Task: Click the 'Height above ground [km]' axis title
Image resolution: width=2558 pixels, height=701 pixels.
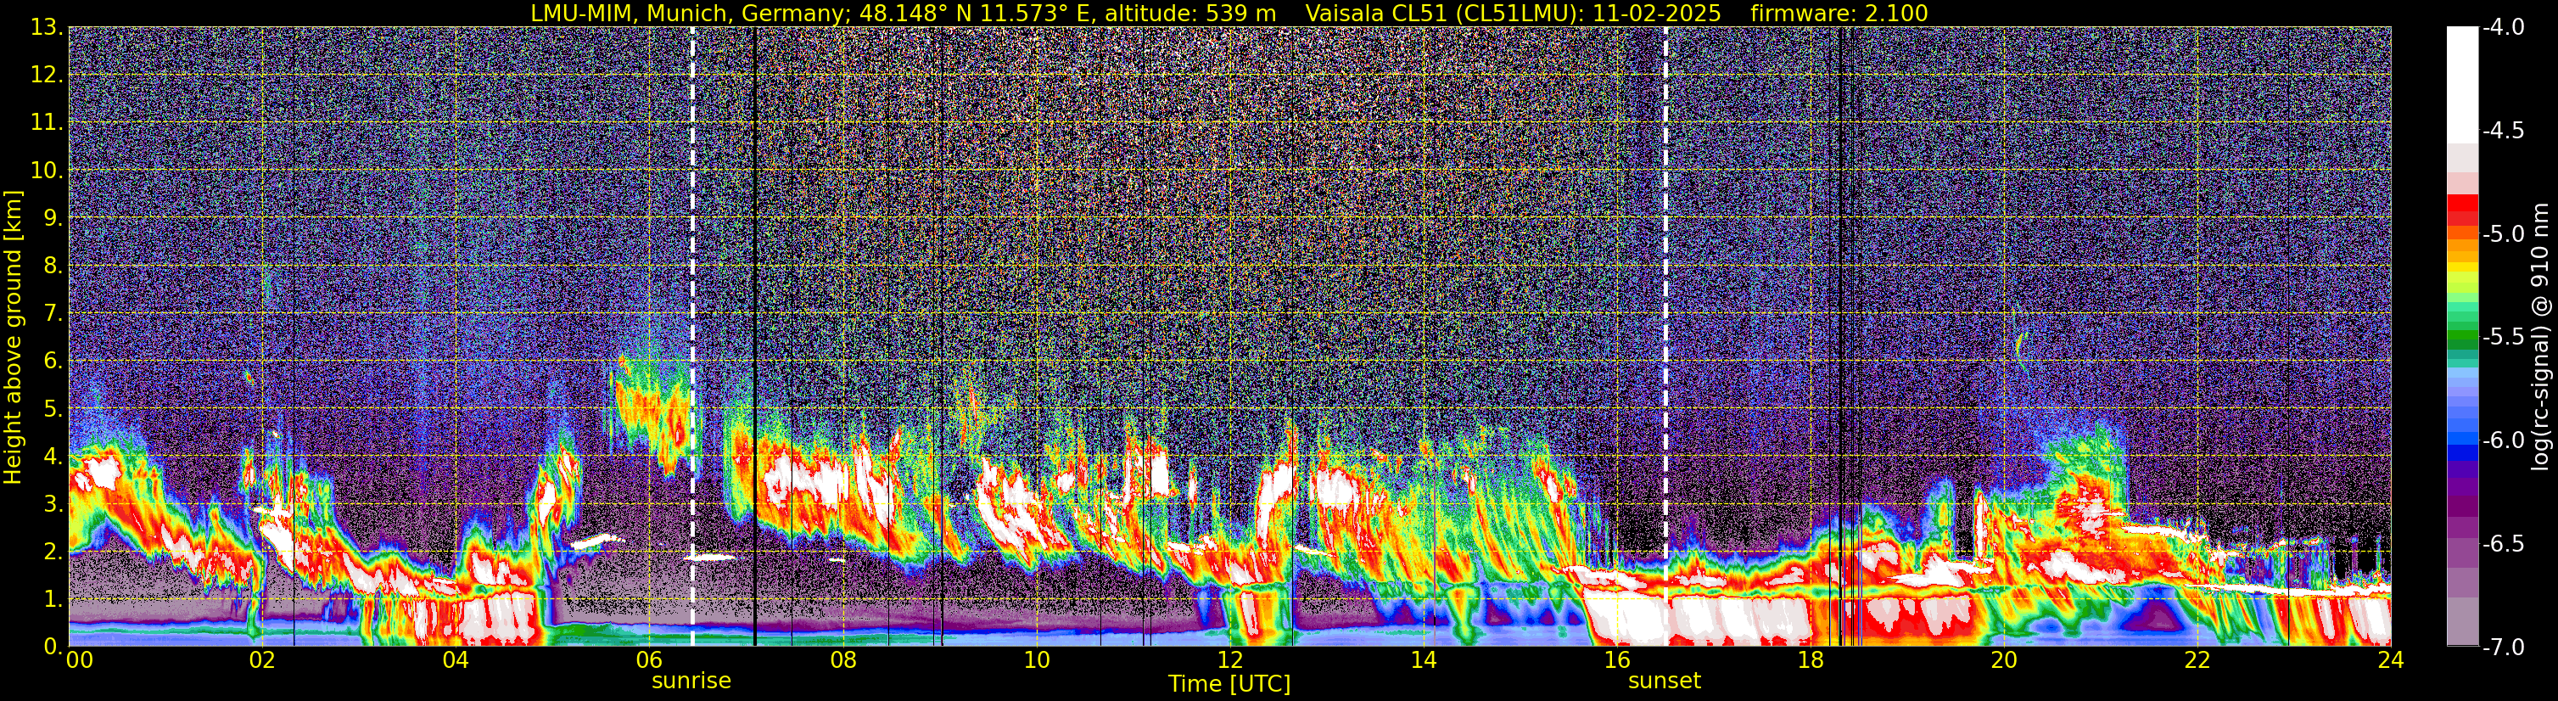Action: (x=13, y=337)
